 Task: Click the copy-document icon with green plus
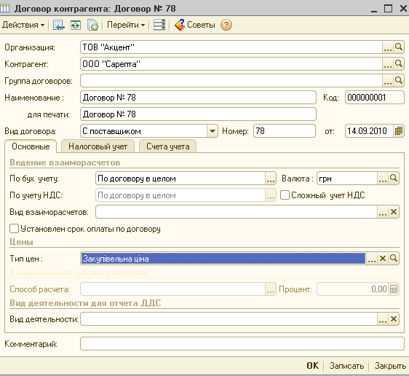(x=92, y=26)
